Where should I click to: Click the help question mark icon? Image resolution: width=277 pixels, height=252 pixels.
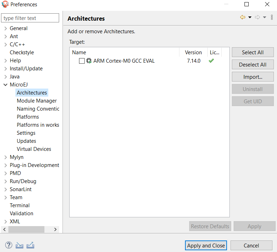tap(9, 245)
